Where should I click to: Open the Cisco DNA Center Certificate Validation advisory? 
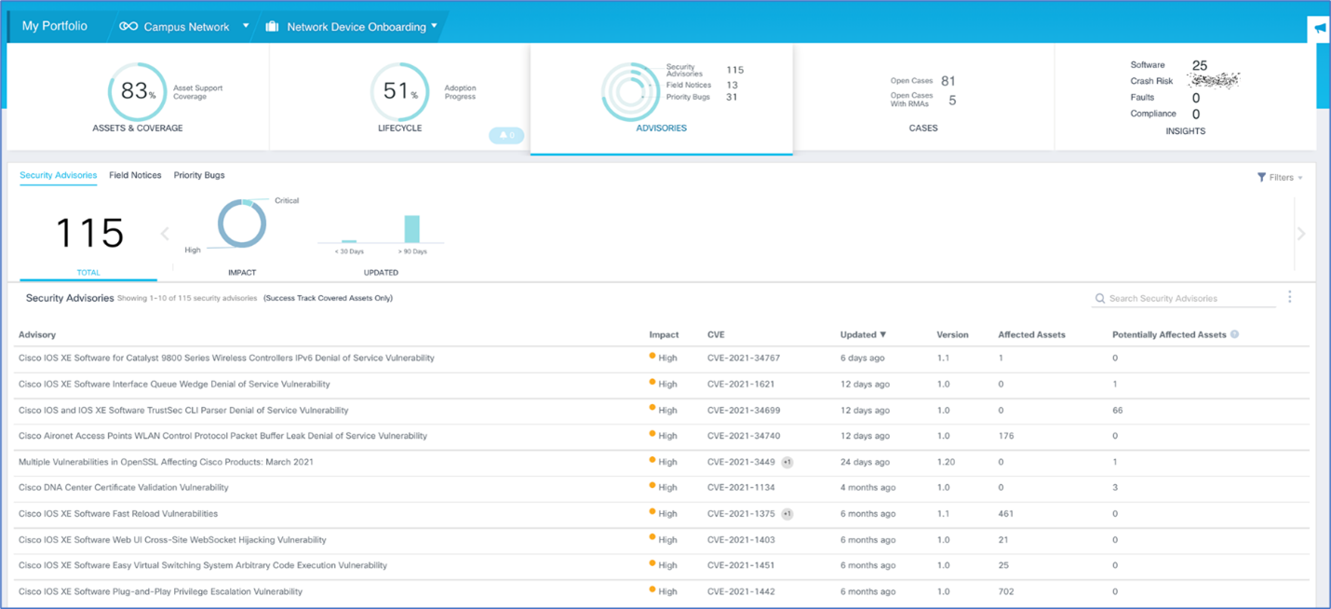coord(123,488)
